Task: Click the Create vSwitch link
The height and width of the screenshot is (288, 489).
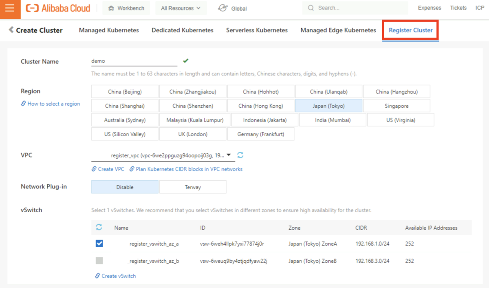Action: pyautogui.click(x=119, y=276)
